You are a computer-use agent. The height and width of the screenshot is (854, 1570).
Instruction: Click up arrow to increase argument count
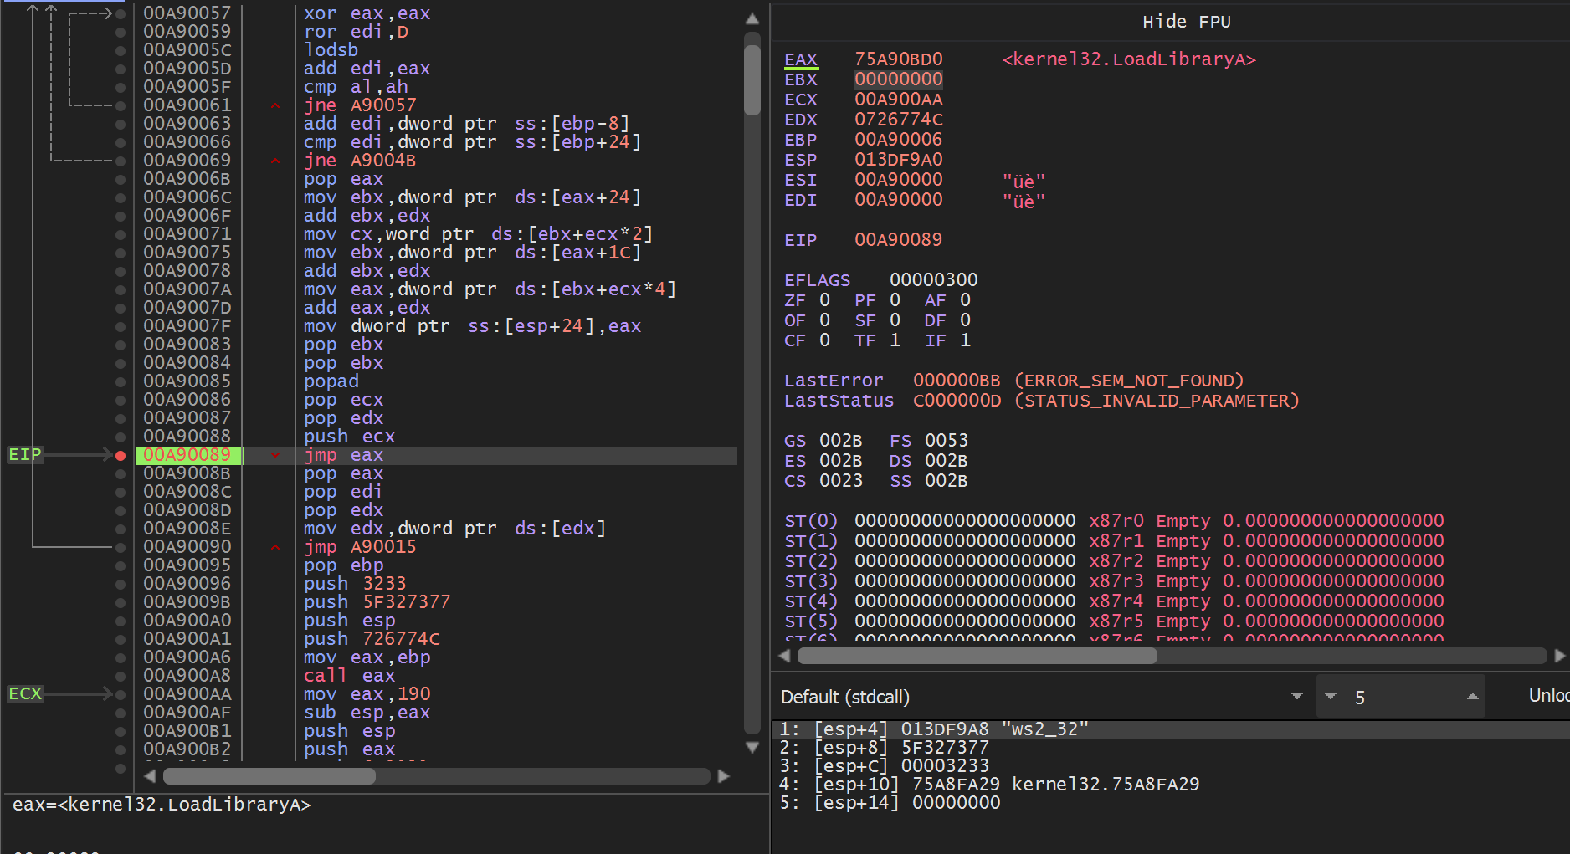pyautogui.click(x=1474, y=696)
